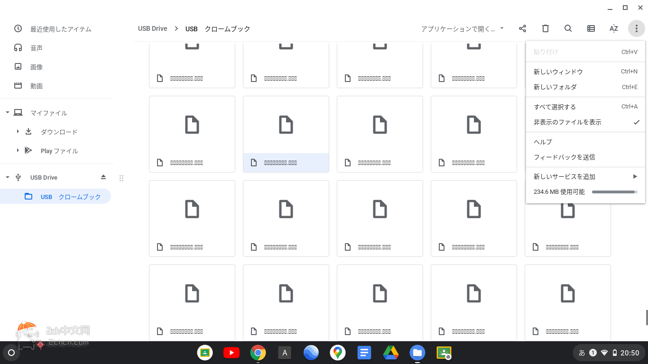Open ダウンロード folder in sidebar

click(59, 132)
